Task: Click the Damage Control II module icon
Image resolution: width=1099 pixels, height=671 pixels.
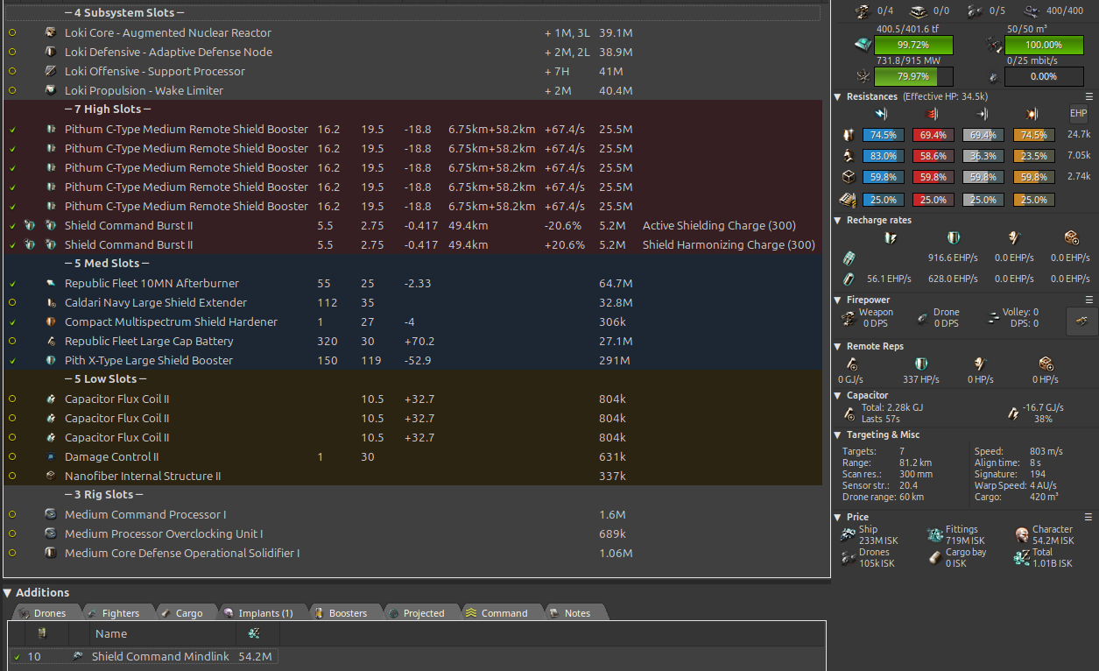Action: (x=51, y=456)
